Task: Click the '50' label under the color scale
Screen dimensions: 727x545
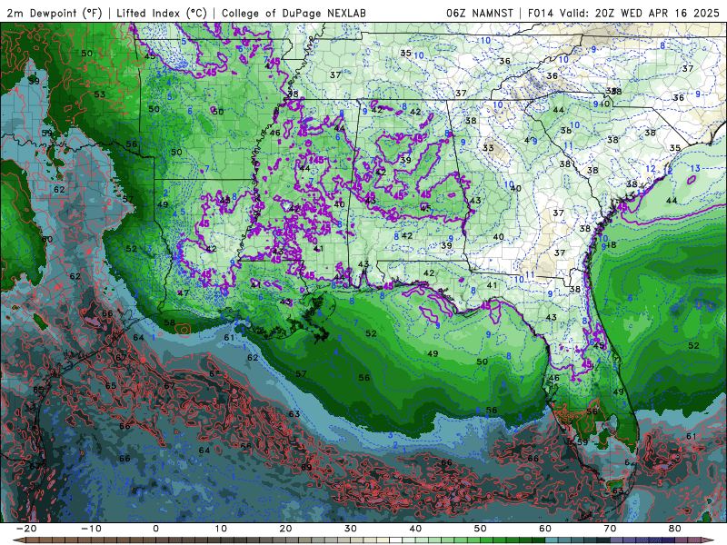Action: pyautogui.click(x=481, y=529)
